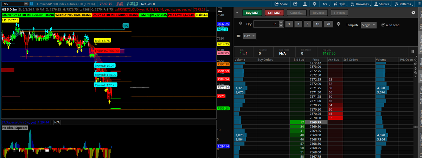Focus the Qty input field
Screen dimensions: 422x158
(266, 24)
